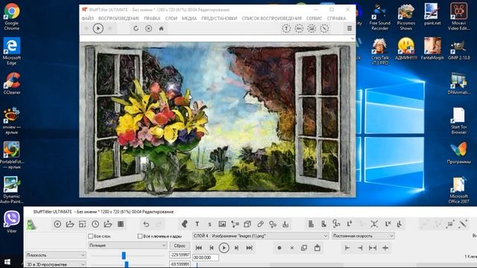Image resolution: width=477 pixels, height=268 pixels.
Task: Click the cube-shaped model layer icon
Action: pos(247,224)
